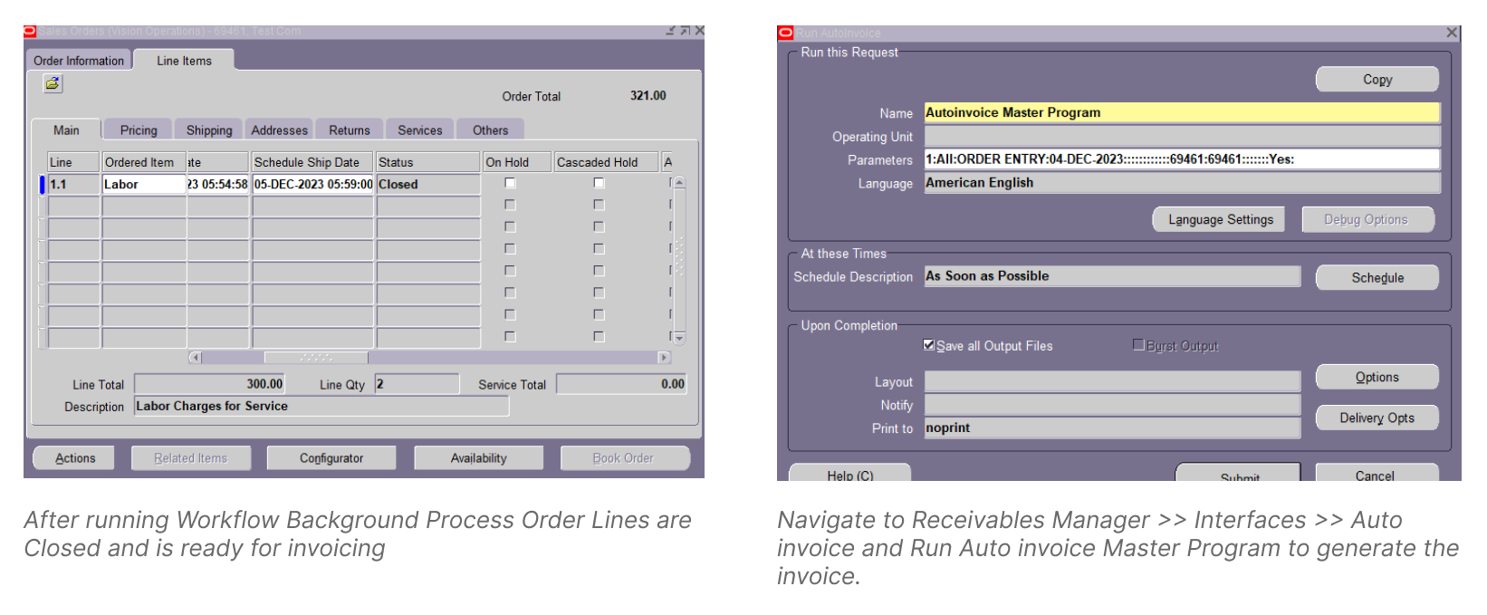The width and height of the screenshot is (1487, 615).
Task: Select the line number cell 1.1
Action: tap(73, 184)
